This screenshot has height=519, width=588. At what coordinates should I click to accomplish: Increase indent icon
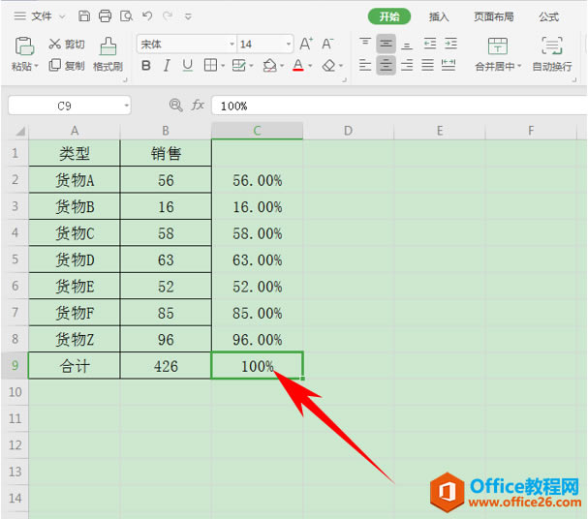[x=450, y=44]
